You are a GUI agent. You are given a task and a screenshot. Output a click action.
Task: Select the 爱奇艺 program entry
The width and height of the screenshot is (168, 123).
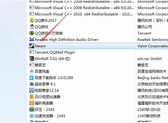click(40, 65)
